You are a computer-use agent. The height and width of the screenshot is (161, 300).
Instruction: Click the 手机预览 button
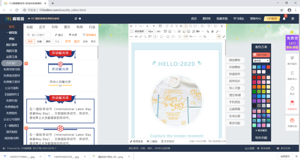[235, 102]
